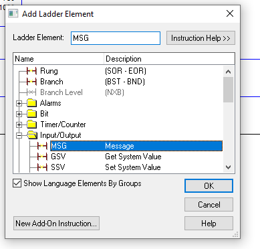Screen dimensions: 260x249
Task: Expand the Bit group
Action: point(19,114)
